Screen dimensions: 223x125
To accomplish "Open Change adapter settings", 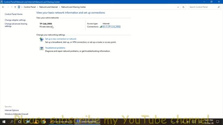I will coord(15,20).
